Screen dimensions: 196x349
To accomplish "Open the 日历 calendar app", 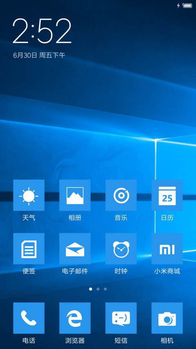I will click(x=167, y=195).
